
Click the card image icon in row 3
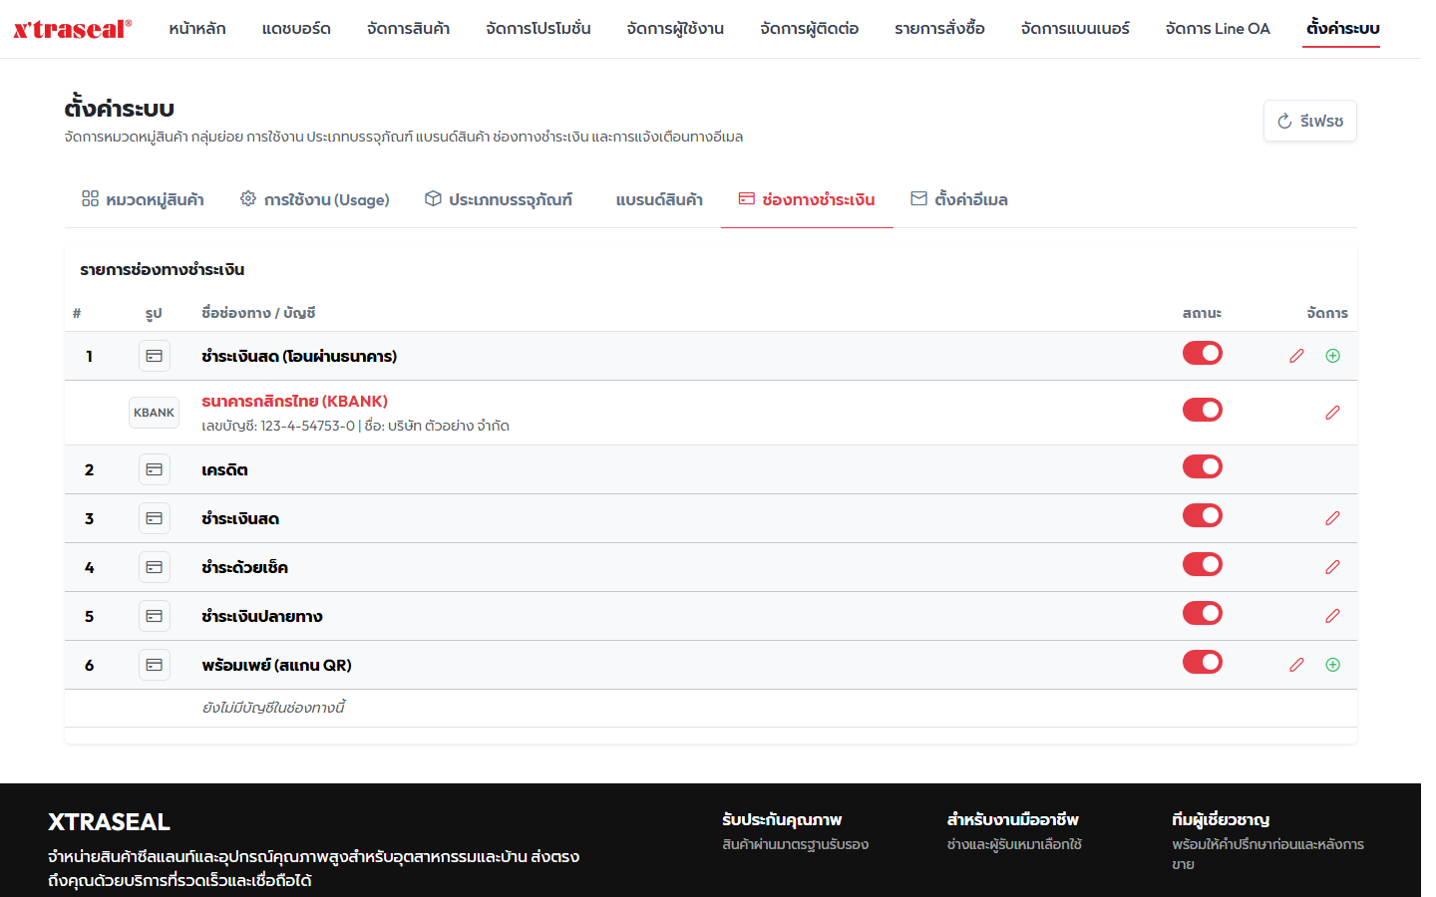point(155,518)
